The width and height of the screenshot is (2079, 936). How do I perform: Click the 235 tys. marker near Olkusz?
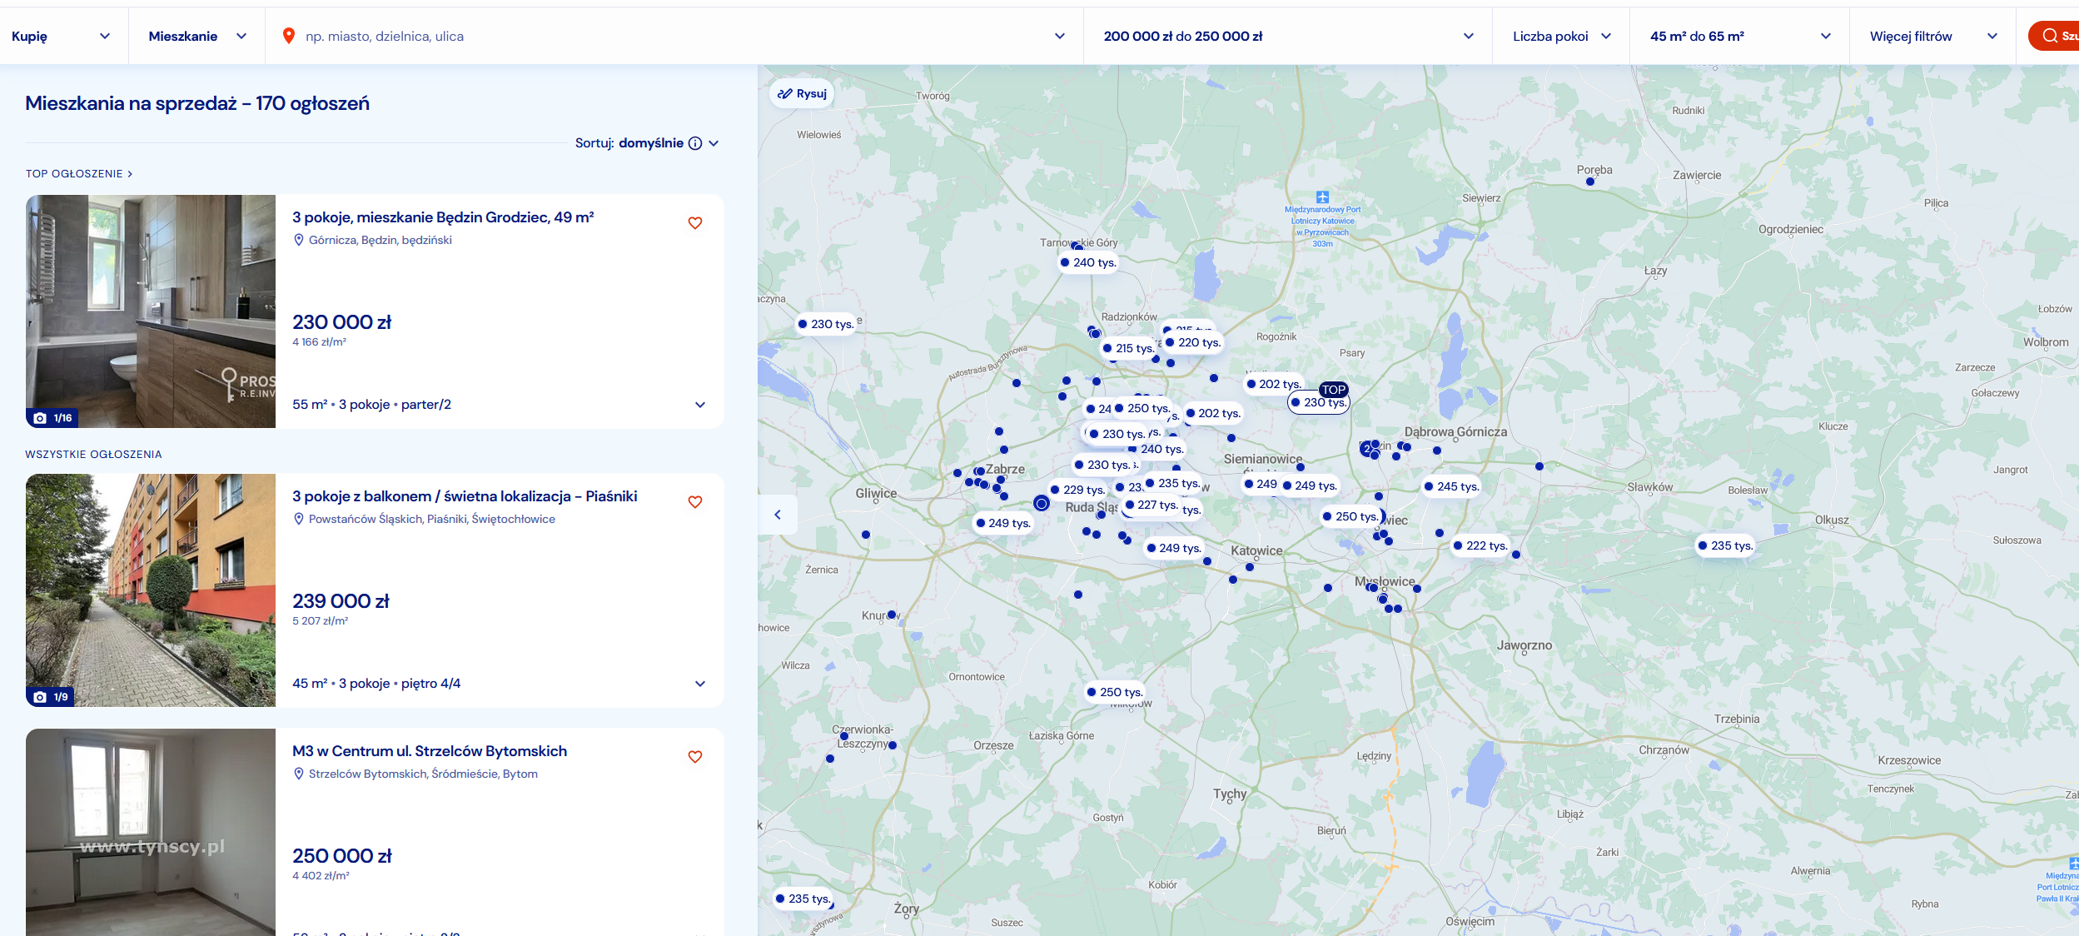tap(1725, 545)
